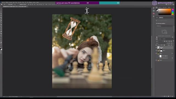
Task: Open the library selector dropdown in Libraries panel
Action: click(164, 26)
